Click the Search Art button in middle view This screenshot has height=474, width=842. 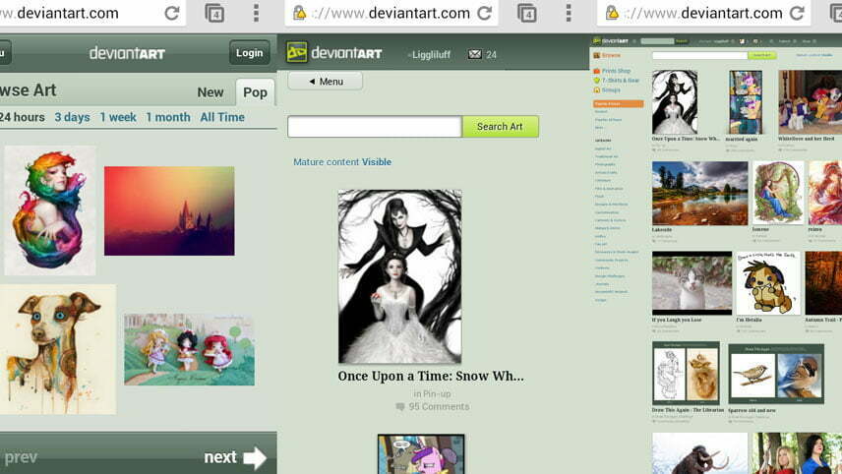pos(500,127)
